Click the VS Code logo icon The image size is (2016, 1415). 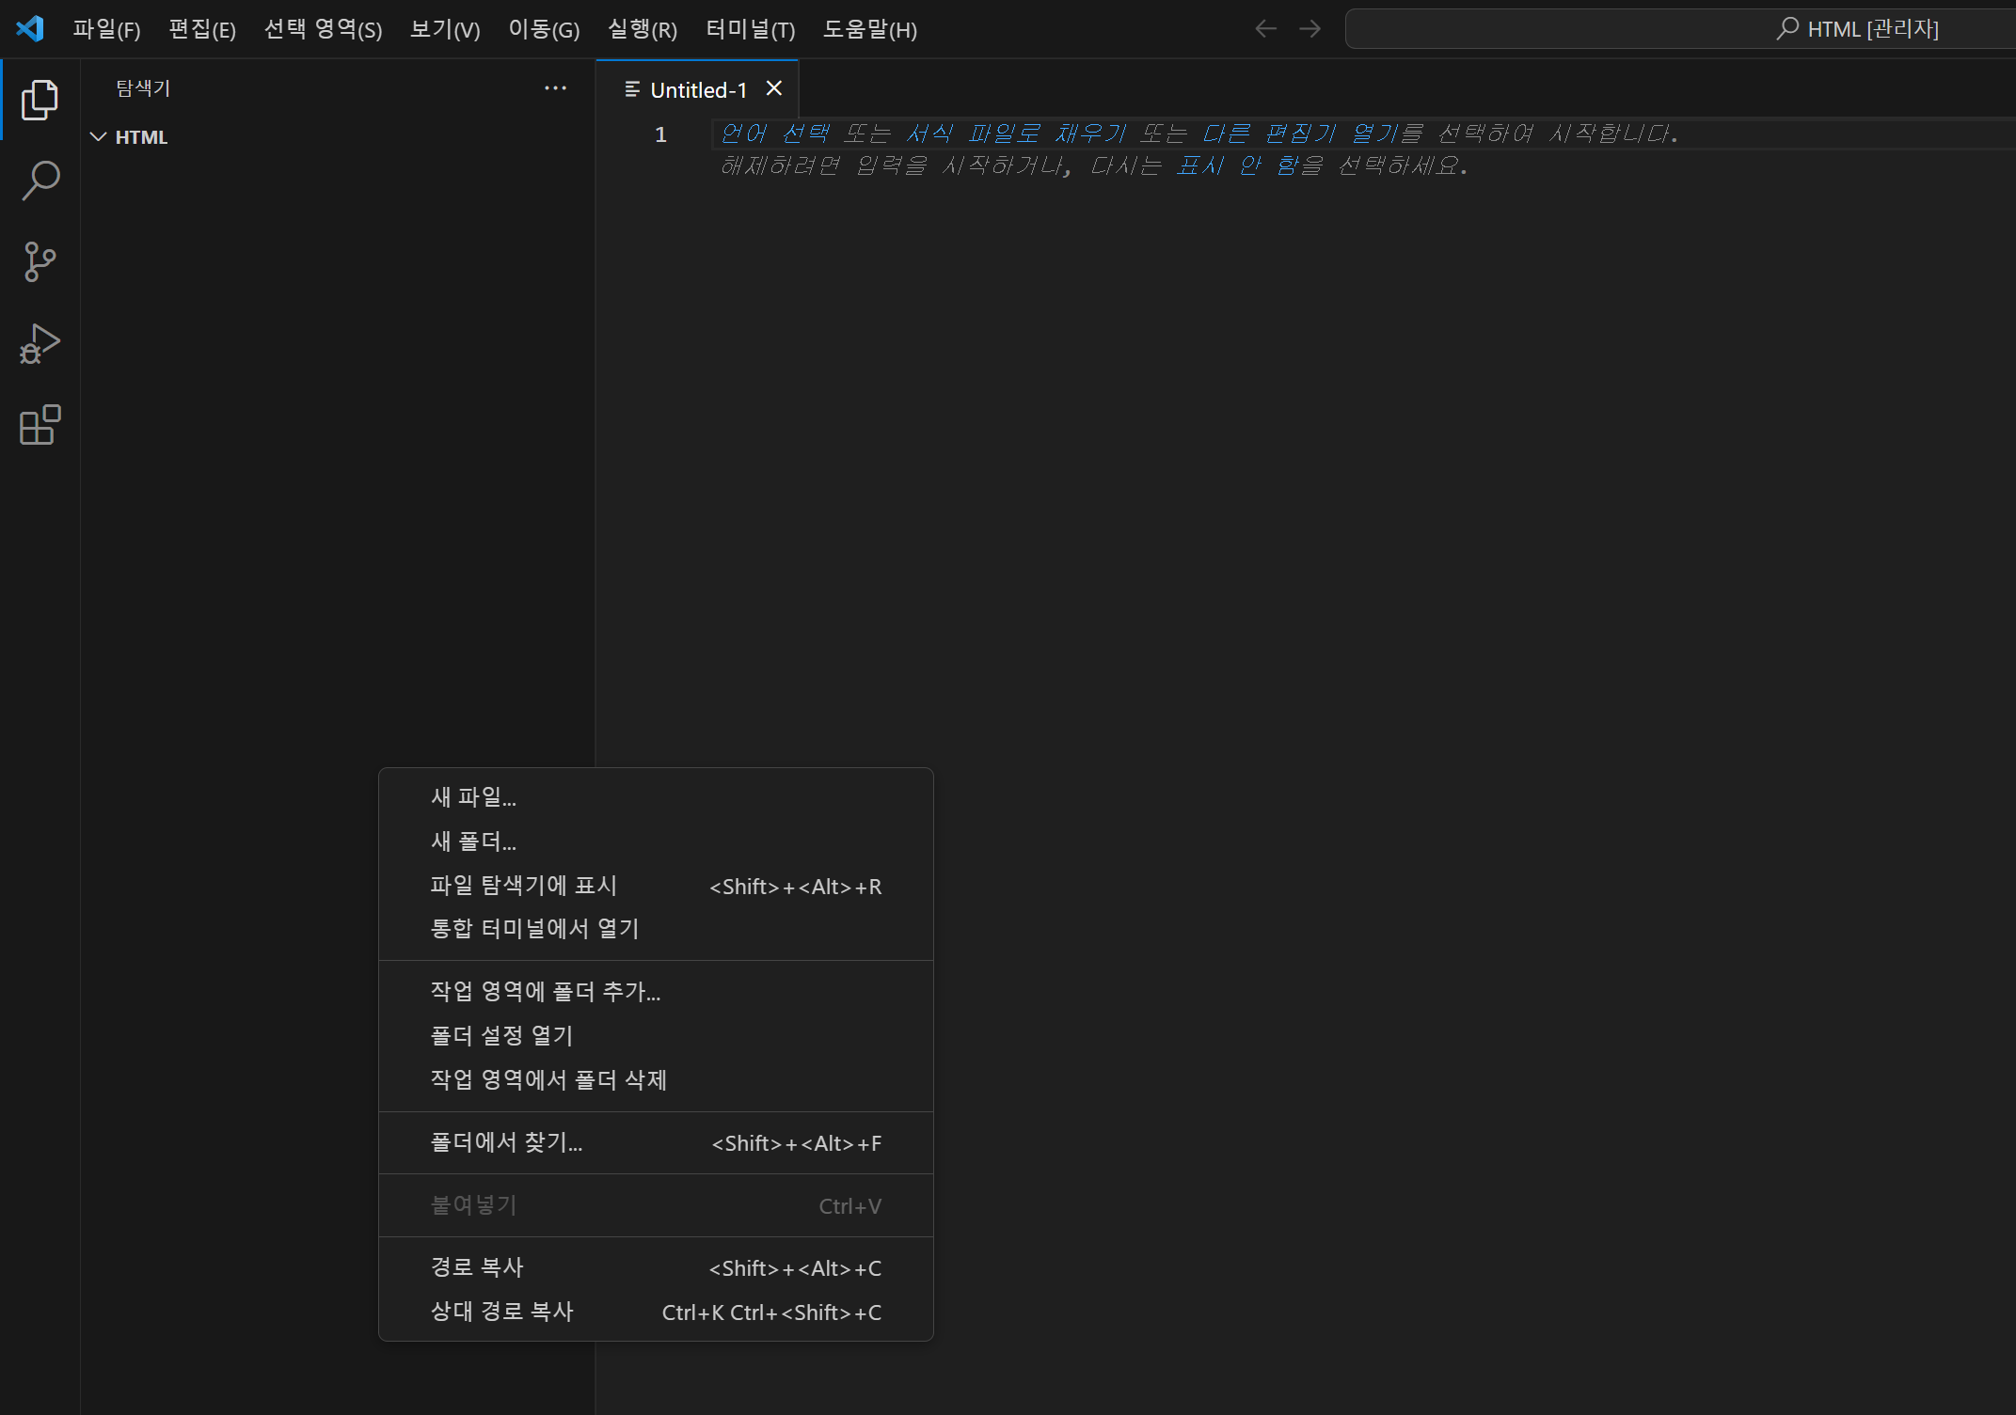[x=30, y=28]
